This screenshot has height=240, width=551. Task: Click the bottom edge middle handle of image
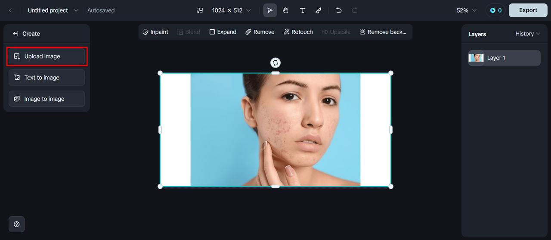275,186
